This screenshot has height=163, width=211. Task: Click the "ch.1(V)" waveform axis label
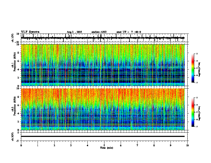[13, 38]
